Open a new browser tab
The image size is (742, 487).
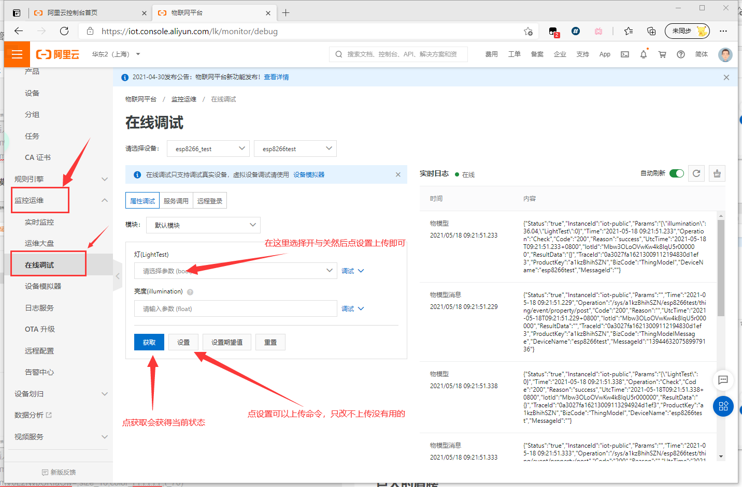click(x=286, y=13)
